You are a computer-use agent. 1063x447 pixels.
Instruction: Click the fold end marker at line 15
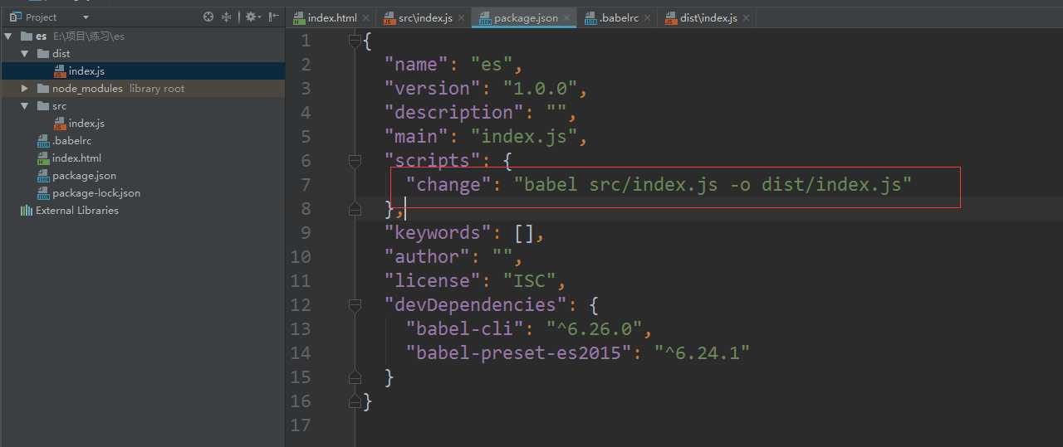[355, 377]
